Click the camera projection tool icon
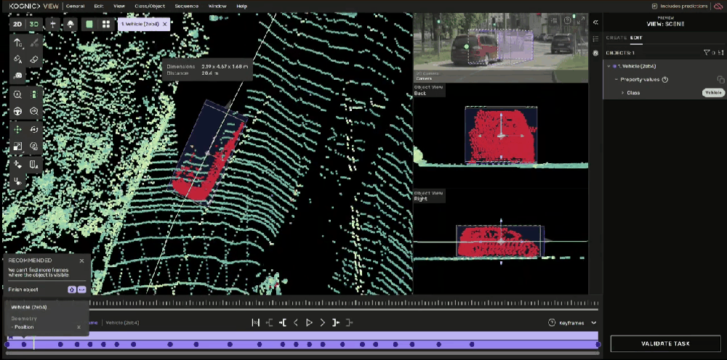 pos(17,75)
